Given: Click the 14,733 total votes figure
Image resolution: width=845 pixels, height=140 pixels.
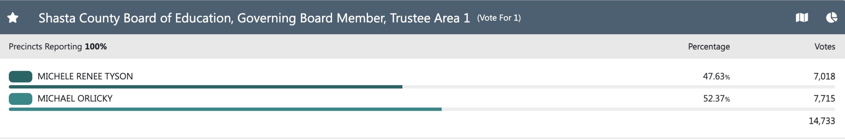Looking at the screenshot, I should pos(822,121).
